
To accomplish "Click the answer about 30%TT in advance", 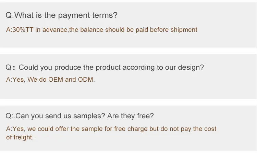I will pyautogui.click(x=102, y=30).
